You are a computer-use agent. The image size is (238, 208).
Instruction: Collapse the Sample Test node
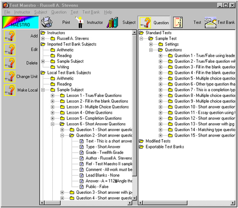click(142, 38)
